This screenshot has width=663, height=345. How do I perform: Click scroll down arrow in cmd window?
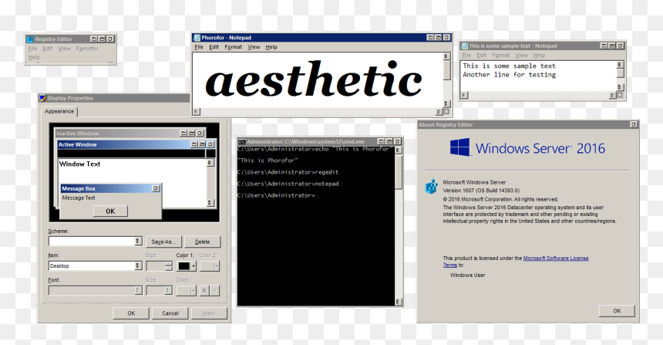click(398, 302)
